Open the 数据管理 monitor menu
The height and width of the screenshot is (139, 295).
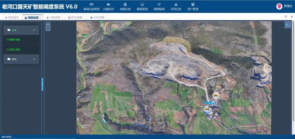[142, 7]
